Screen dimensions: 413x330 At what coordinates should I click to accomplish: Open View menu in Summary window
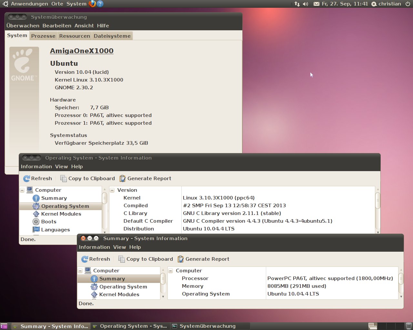pos(119,247)
